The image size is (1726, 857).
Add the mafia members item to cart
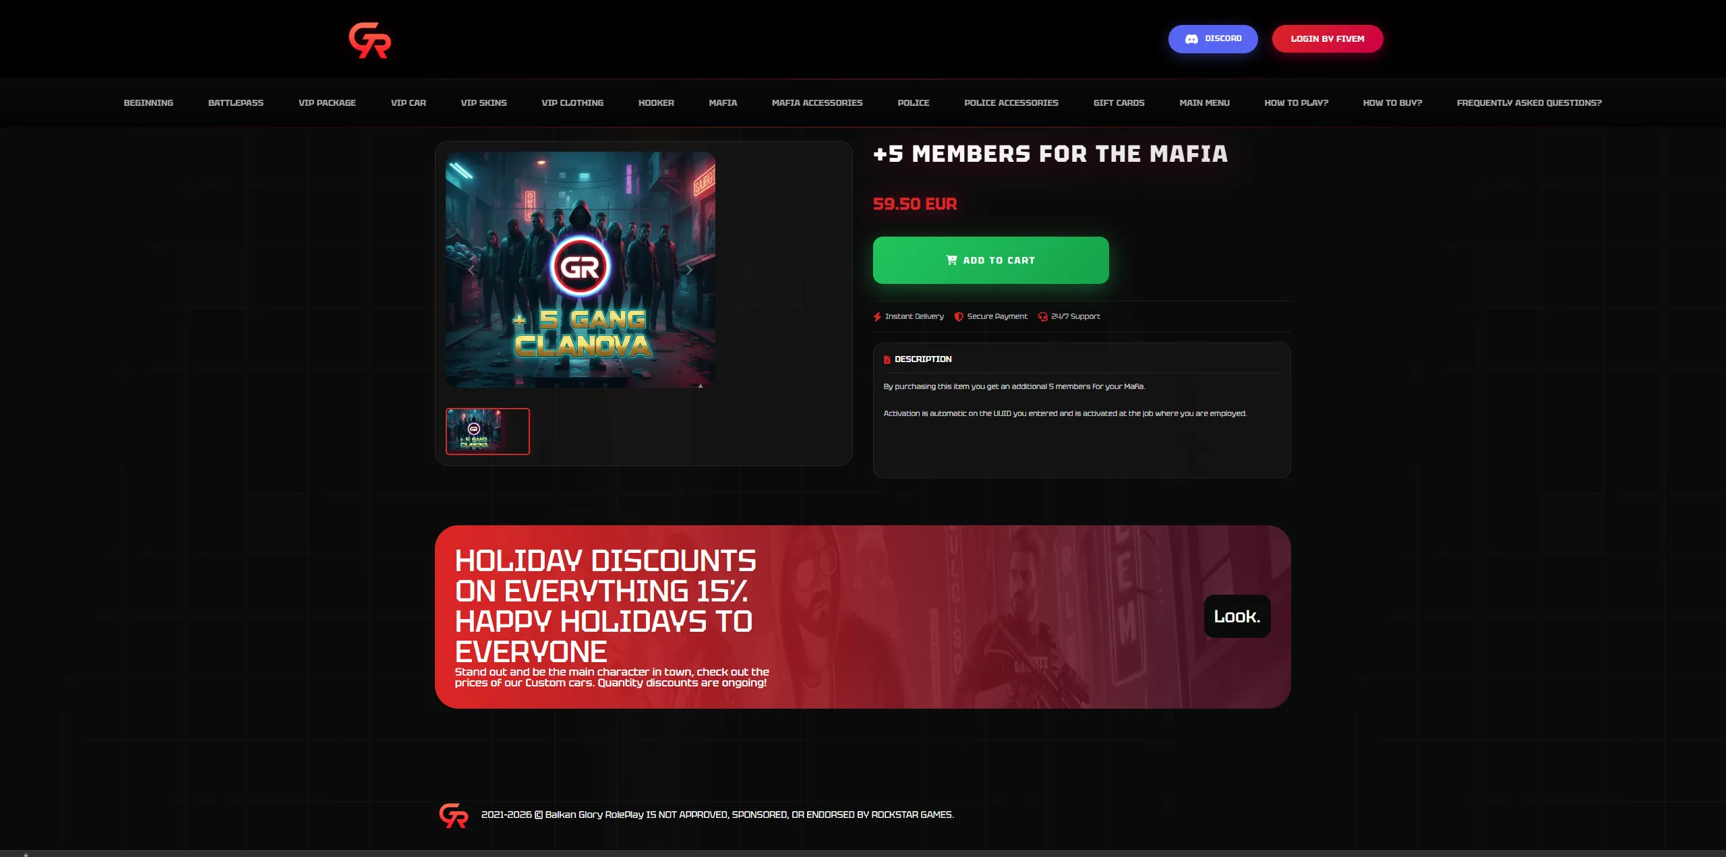991,260
